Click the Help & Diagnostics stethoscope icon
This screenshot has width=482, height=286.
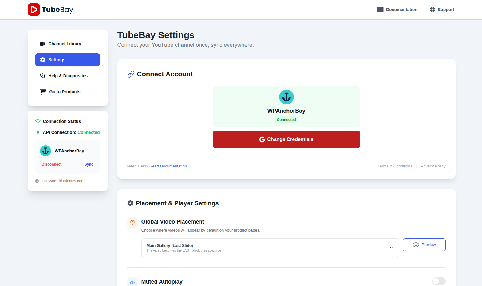43,76
